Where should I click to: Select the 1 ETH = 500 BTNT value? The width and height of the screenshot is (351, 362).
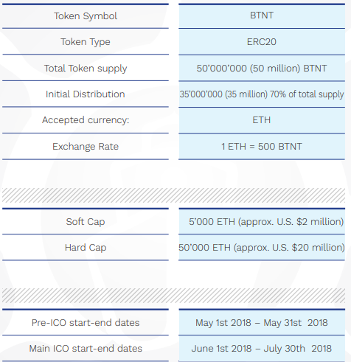[262, 147]
